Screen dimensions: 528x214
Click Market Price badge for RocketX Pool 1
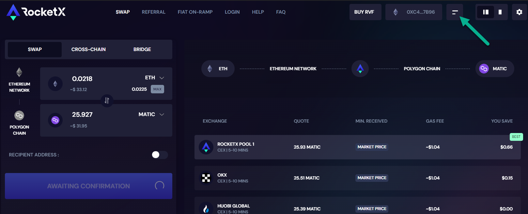click(x=372, y=147)
